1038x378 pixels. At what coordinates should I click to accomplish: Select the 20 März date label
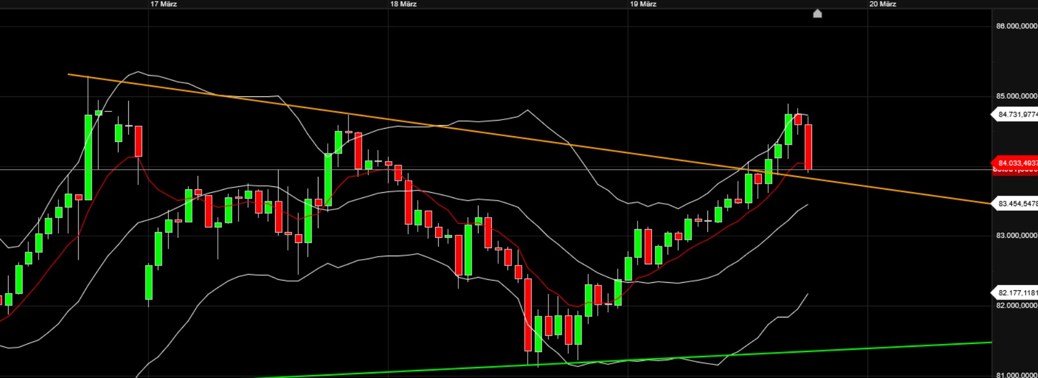tap(883, 4)
